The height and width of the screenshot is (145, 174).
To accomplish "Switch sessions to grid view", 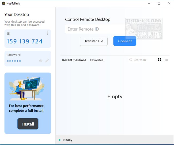I will pyautogui.click(x=160, y=60).
